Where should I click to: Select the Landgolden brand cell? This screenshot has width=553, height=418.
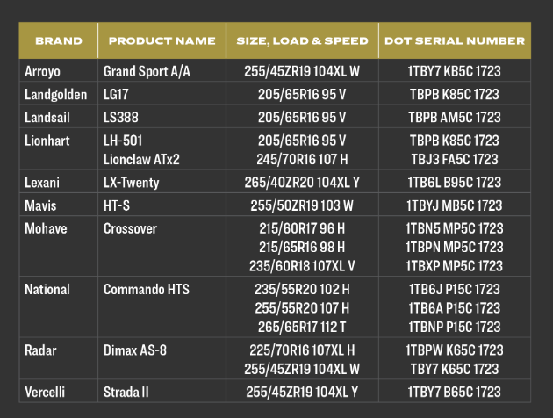[x=56, y=95]
